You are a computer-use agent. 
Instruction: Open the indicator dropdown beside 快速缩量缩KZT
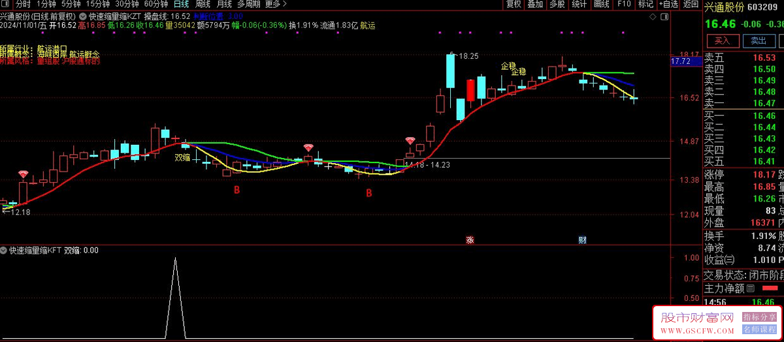(x=83, y=16)
